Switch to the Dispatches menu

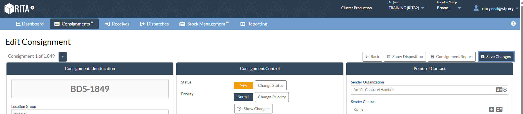point(154,24)
